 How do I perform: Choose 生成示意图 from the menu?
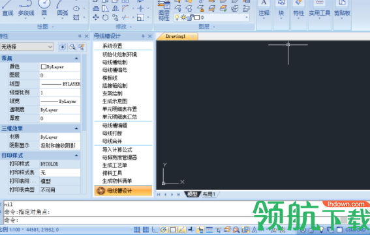pyautogui.click(x=115, y=102)
